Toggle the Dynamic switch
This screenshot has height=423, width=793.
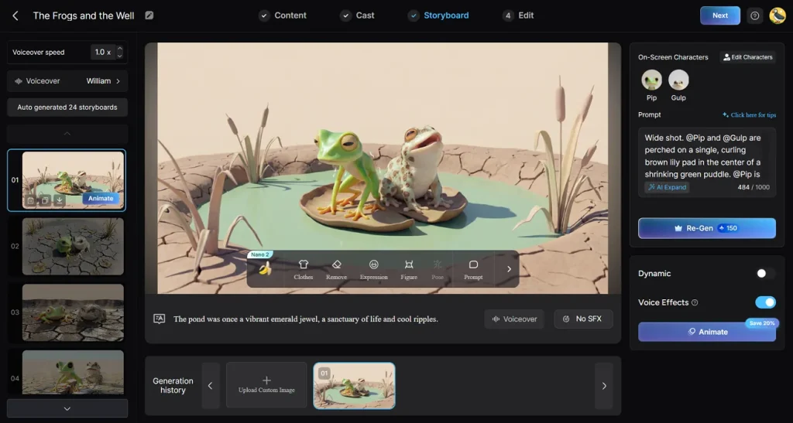coord(764,273)
